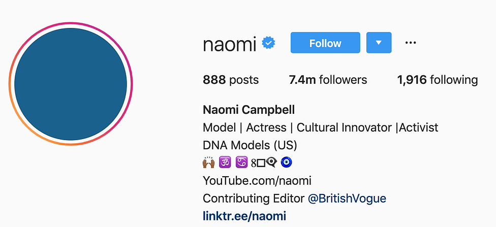Expand the suggested accounts dropdown arrow
The width and height of the screenshot is (496, 227).
(x=379, y=43)
